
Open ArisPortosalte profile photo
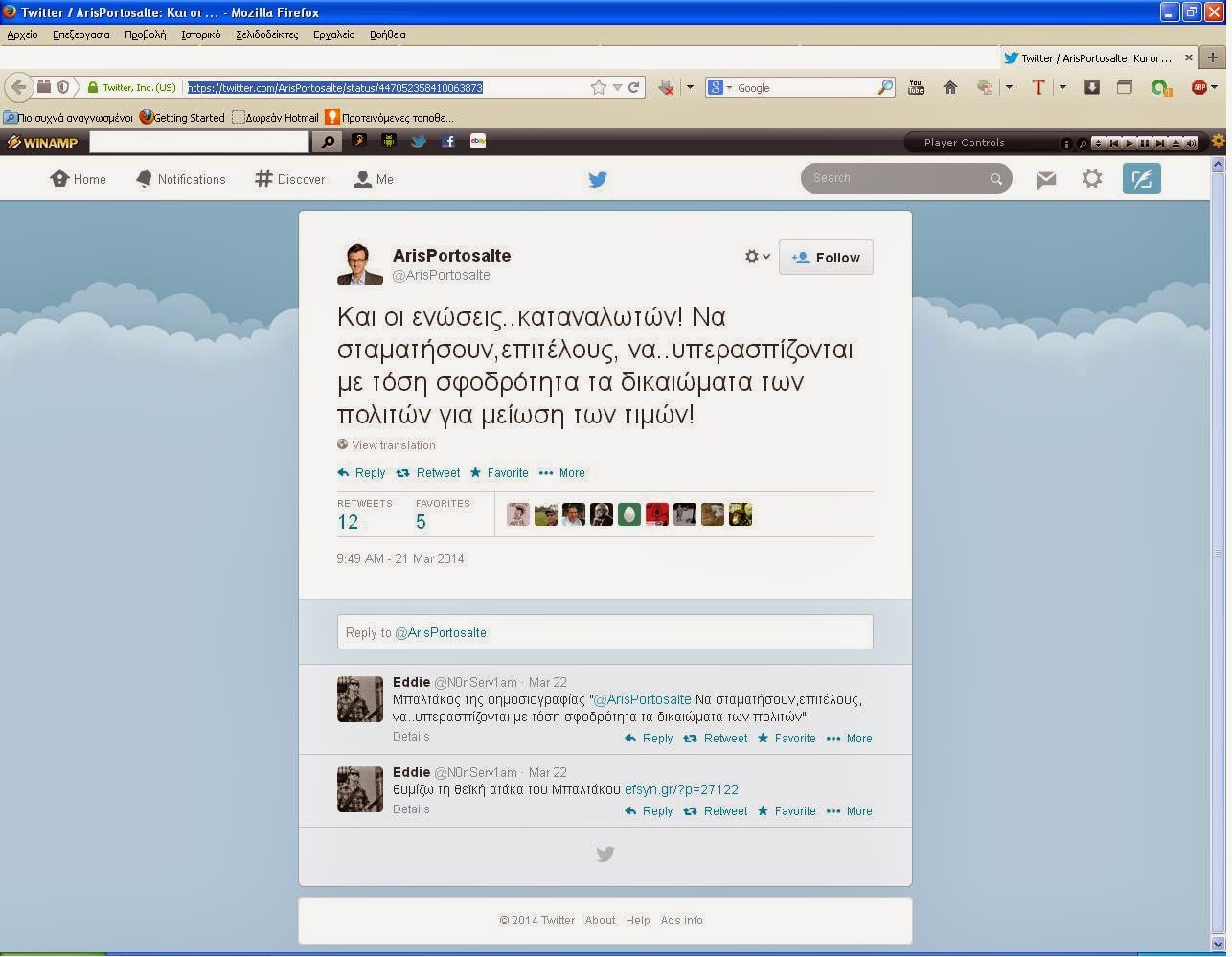click(360, 263)
